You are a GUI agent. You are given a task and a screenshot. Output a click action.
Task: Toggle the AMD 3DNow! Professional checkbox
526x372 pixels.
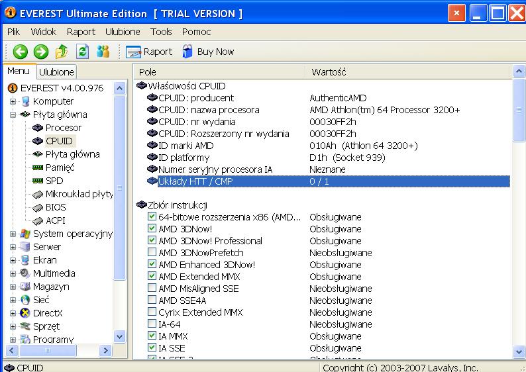point(152,240)
